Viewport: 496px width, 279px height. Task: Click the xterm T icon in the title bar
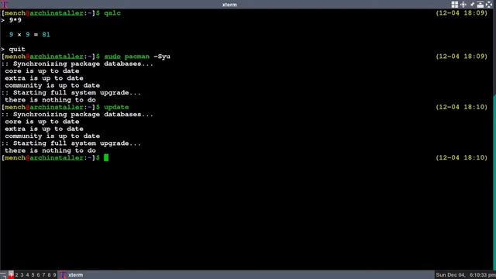tap(5, 4)
